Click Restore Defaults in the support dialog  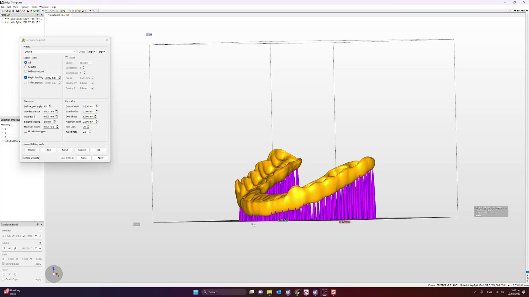click(31, 158)
